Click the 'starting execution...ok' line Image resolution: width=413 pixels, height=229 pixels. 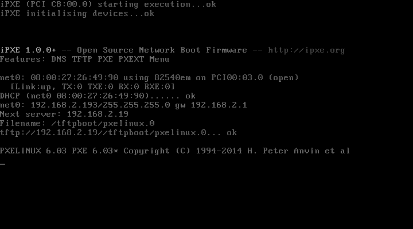108,5
